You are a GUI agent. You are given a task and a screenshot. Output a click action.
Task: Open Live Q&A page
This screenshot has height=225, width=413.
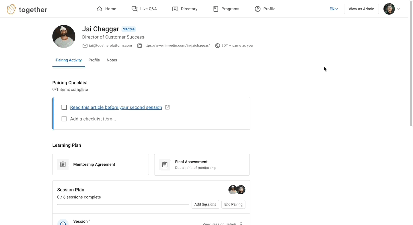(x=144, y=9)
